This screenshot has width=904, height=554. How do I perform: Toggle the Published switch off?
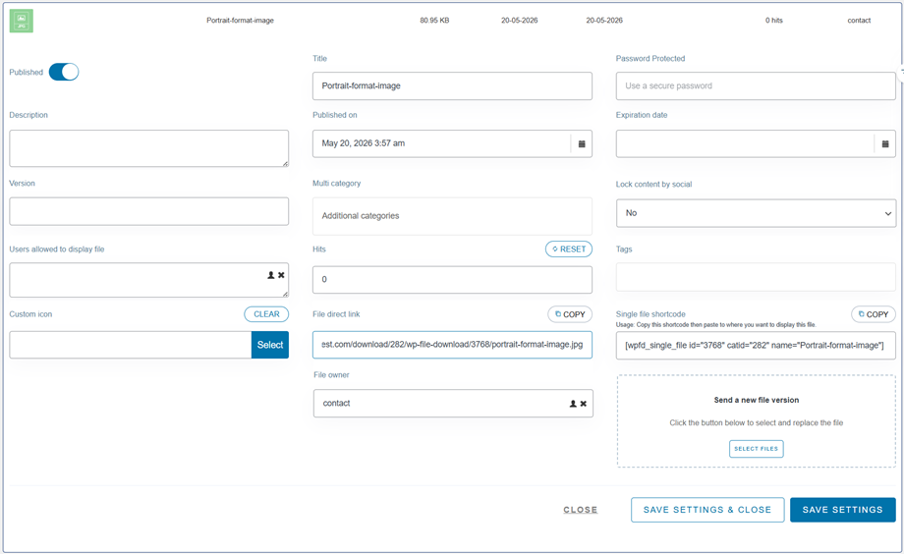coord(64,72)
